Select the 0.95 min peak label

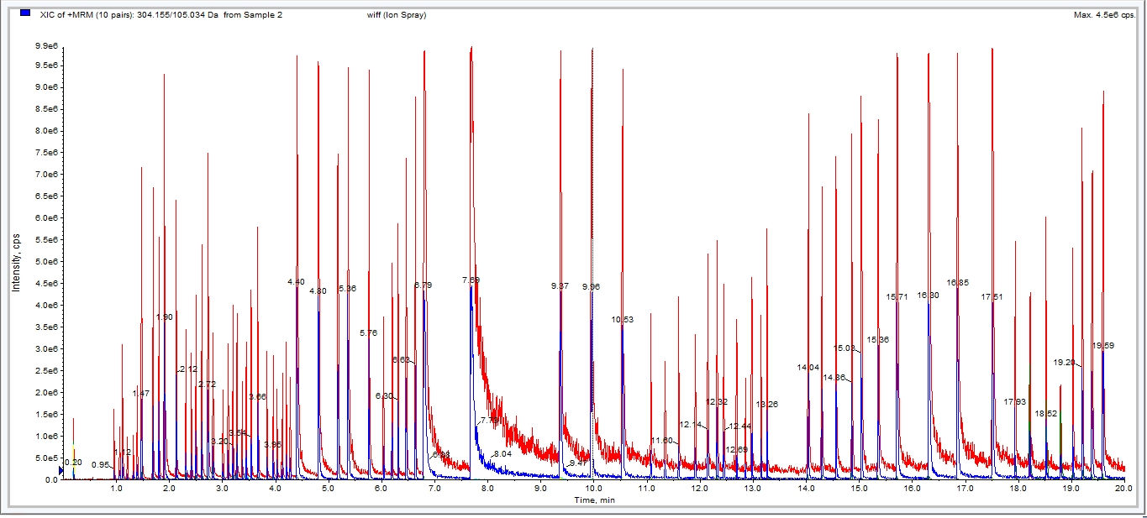pos(100,464)
